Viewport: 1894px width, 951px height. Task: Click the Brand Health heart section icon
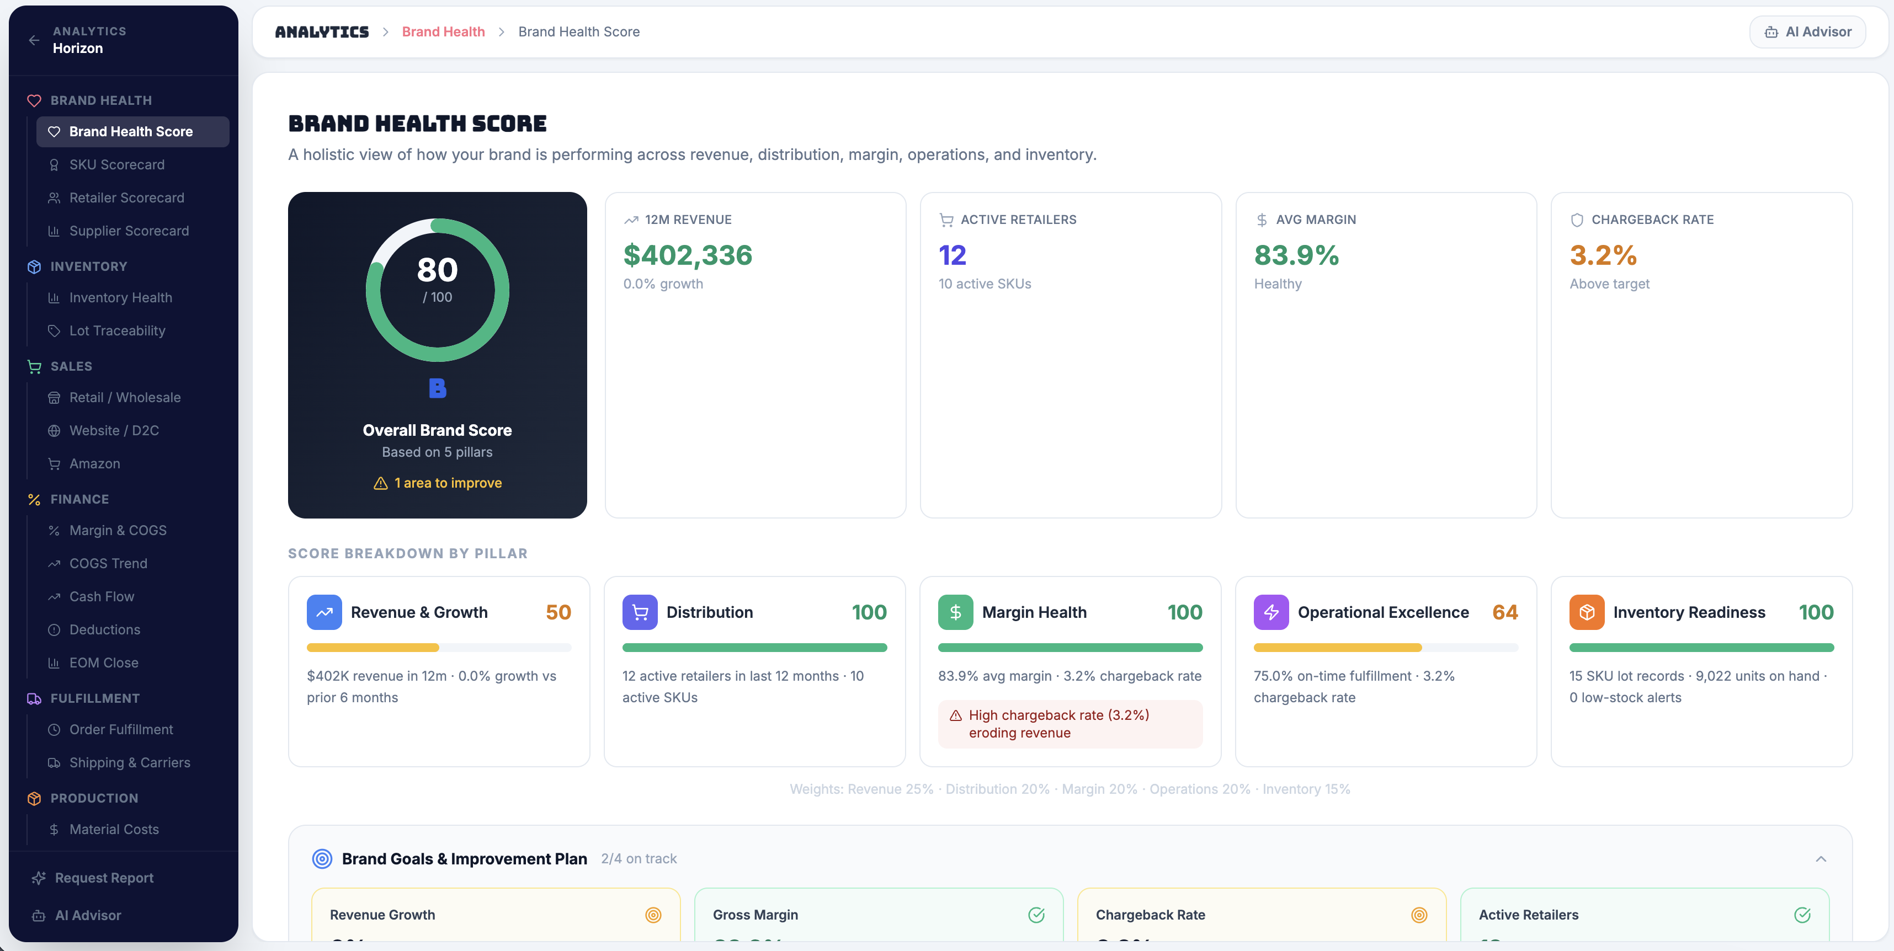point(34,101)
